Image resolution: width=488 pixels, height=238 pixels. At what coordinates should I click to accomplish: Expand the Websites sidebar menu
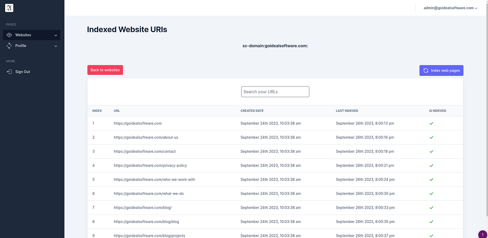click(55, 35)
